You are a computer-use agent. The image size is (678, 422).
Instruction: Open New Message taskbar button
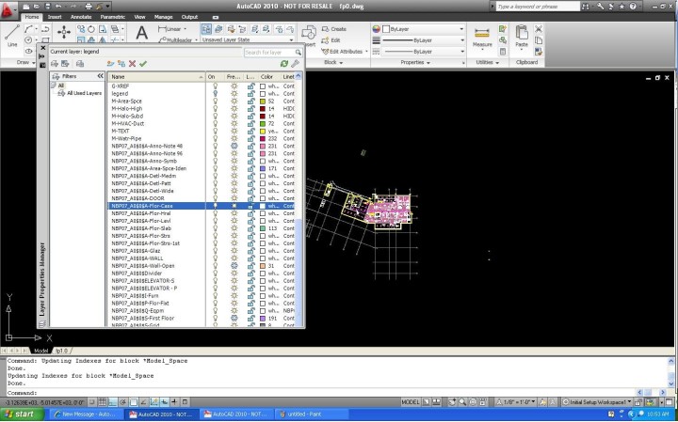87,414
